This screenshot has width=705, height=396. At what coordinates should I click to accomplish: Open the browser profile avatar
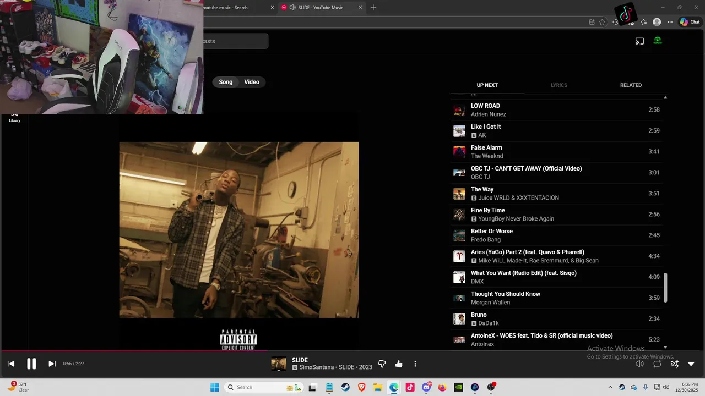(x=657, y=22)
